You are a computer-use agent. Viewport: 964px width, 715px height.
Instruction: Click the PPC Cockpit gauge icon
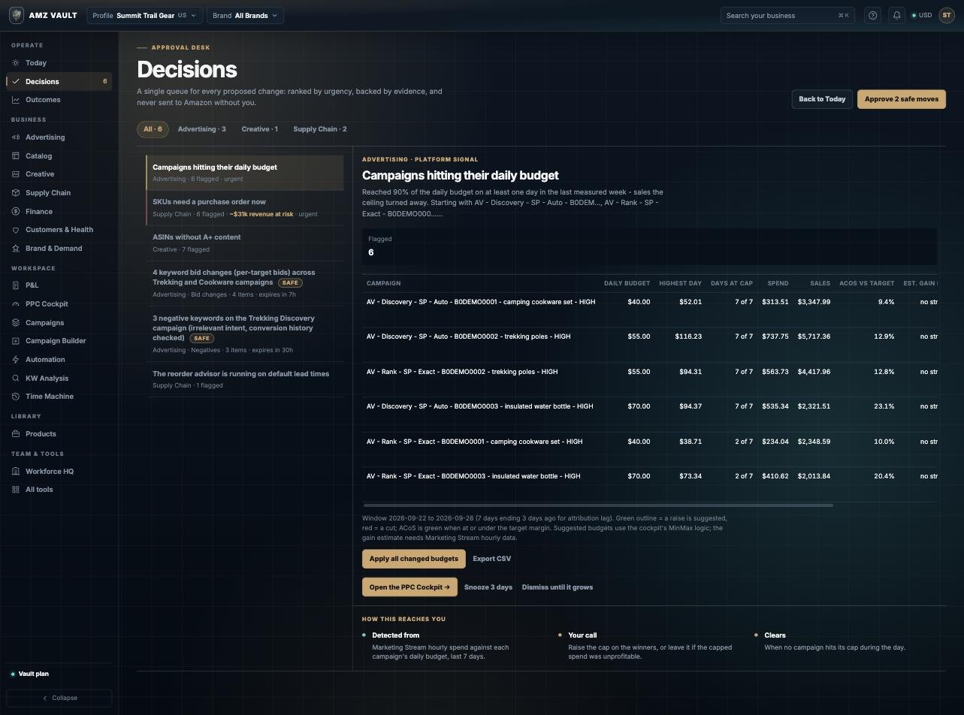coord(16,304)
